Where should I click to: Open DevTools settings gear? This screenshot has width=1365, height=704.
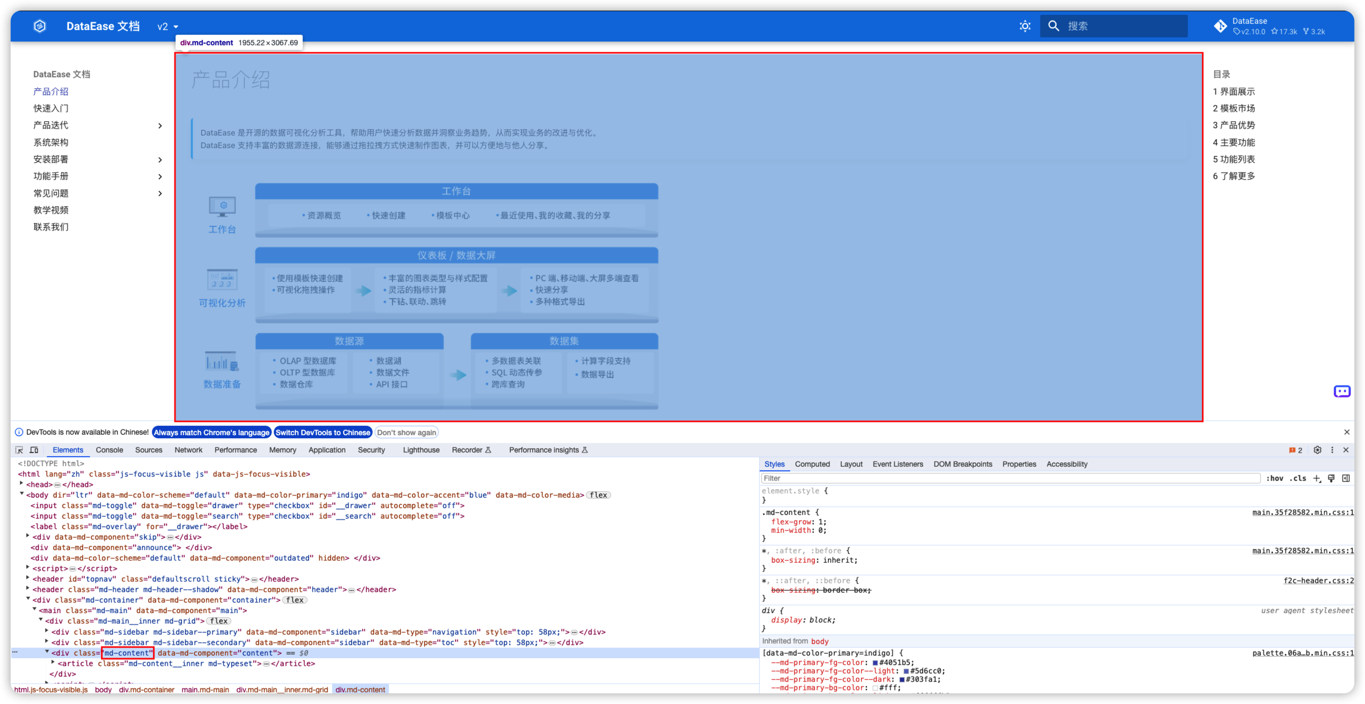point(1317,450)
